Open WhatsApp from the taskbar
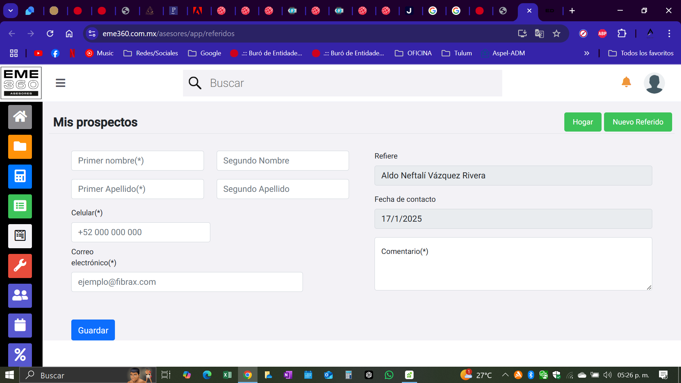681x383 pixels. [389, 375]
